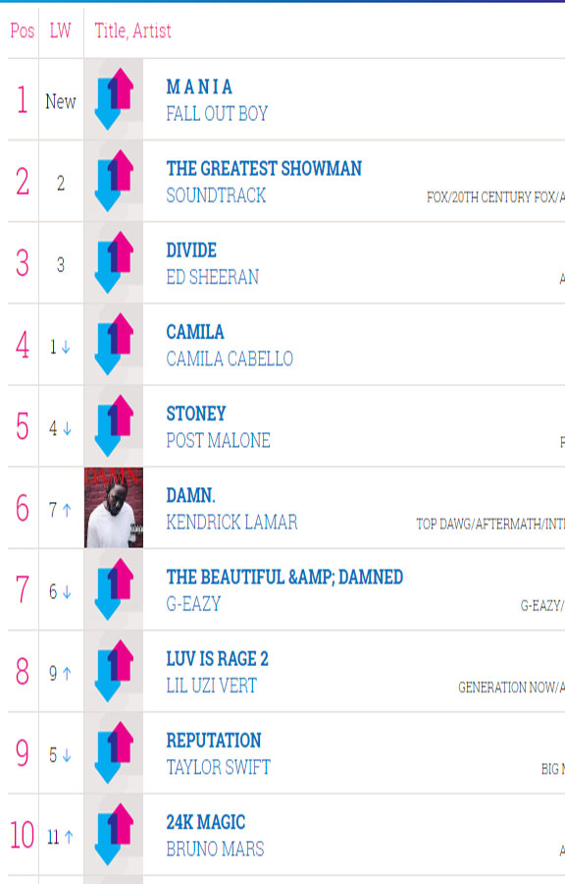Image resolution: width=565 pixels, height=884 pixels.
Task: Open the CAMILA CABELLO artist link
Action: tap(230, 359)
